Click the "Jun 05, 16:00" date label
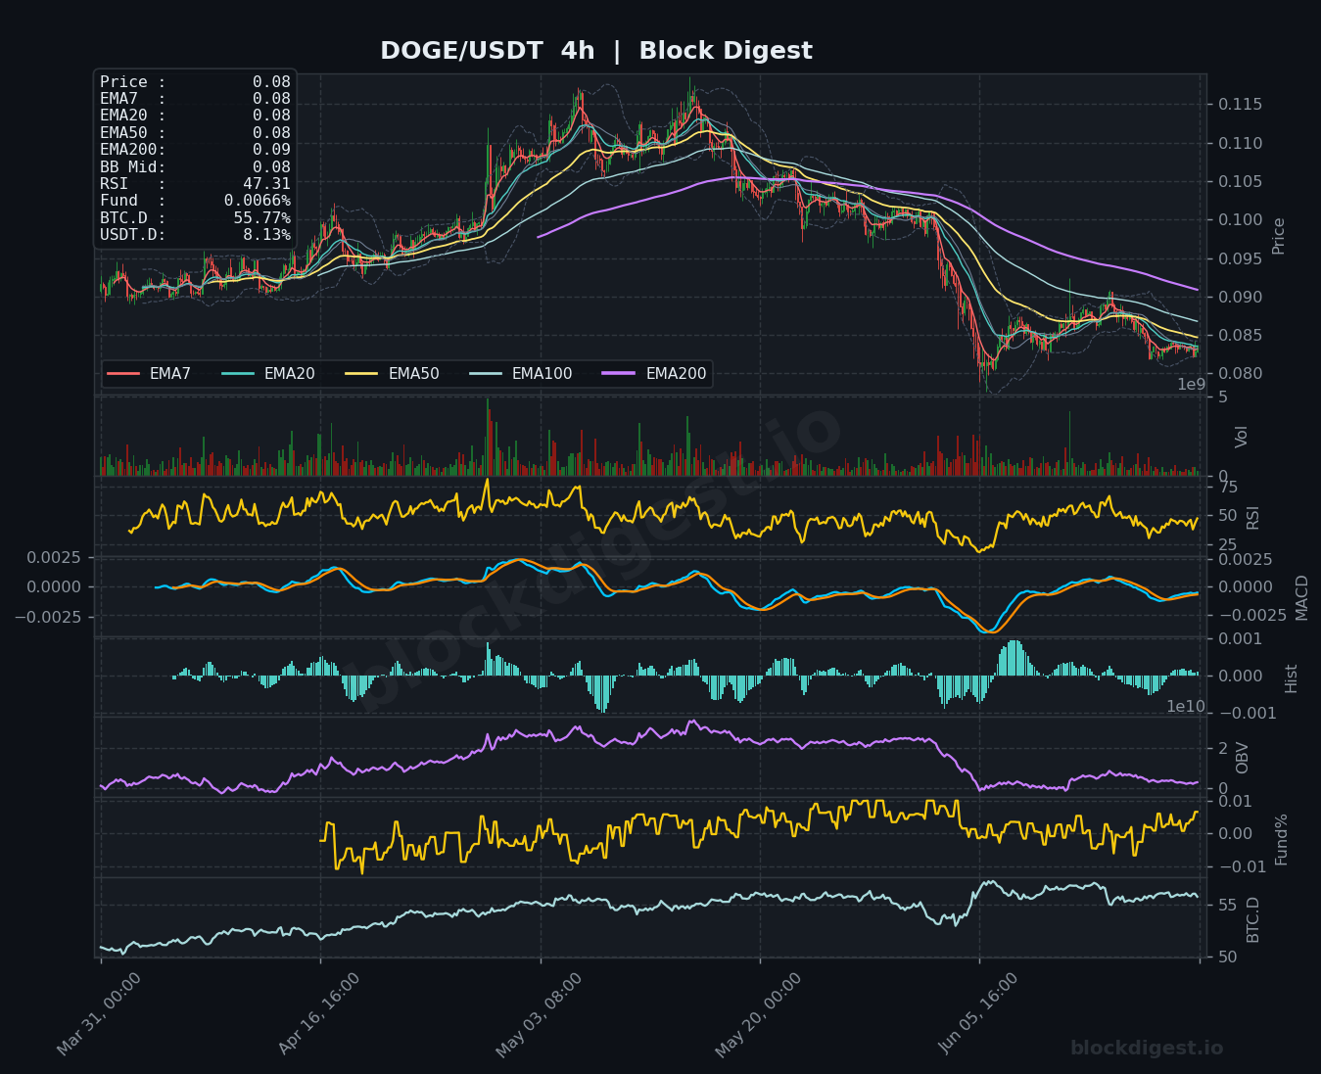The width and height of the screenshot is (1321, 1074). click(x=979, y=1013)
